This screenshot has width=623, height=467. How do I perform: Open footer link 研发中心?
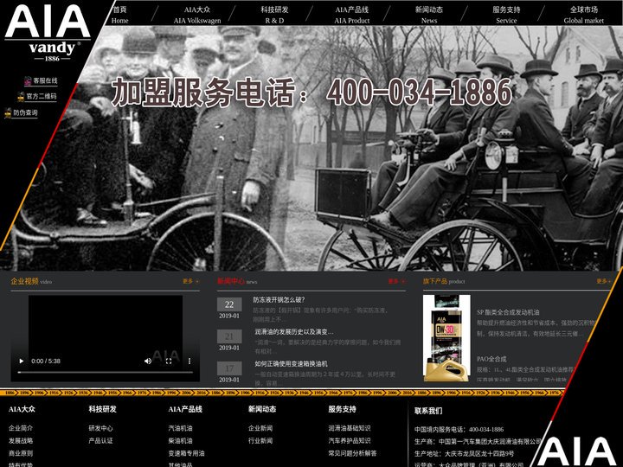(101, 428)
